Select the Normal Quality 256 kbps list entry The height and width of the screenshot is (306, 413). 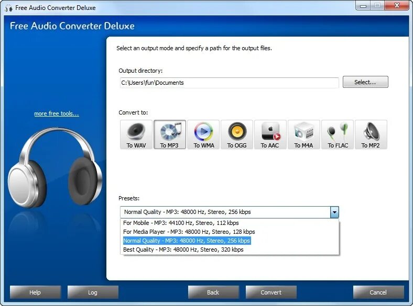point(230,241)
